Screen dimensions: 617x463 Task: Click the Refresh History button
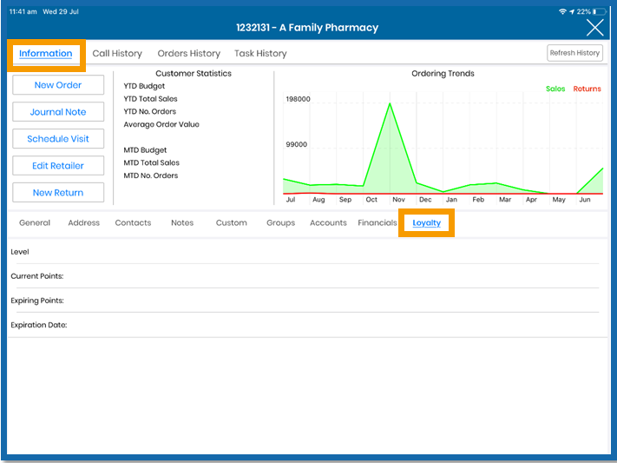click(x=574, y=53)
